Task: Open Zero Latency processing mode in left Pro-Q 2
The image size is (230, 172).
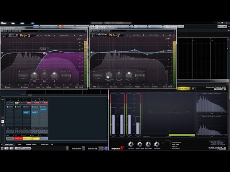Action: click(x=24, y=87)
